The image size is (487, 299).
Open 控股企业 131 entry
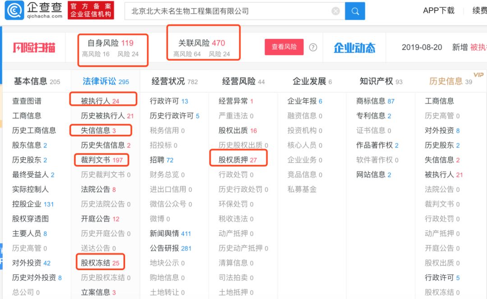pos(33,204)
